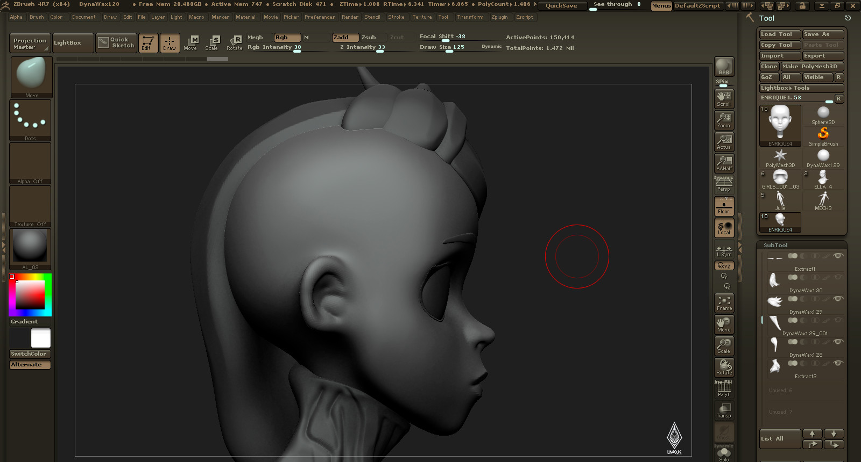This screenshot has width=861, height=462.
Task: Click the Local symmetry icon
Action: click(x=724, y=228)
